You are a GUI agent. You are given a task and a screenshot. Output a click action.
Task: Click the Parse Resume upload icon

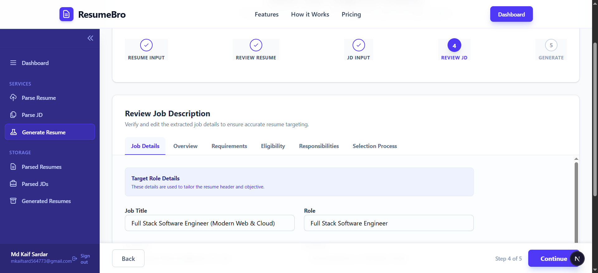[13, 98]
